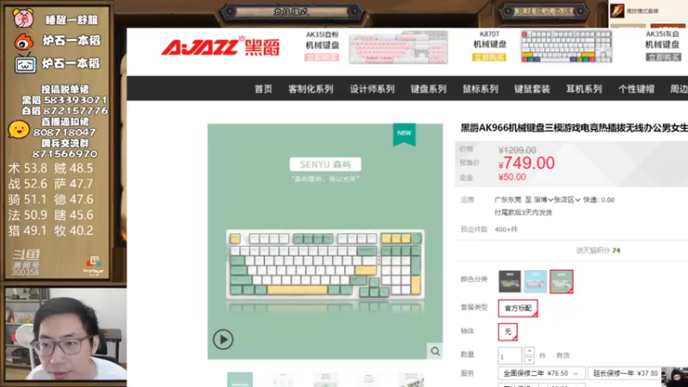Click the 付尾款后3天内发货 shipping note
This screenshot has height=387, width=688.
(523, 212)
